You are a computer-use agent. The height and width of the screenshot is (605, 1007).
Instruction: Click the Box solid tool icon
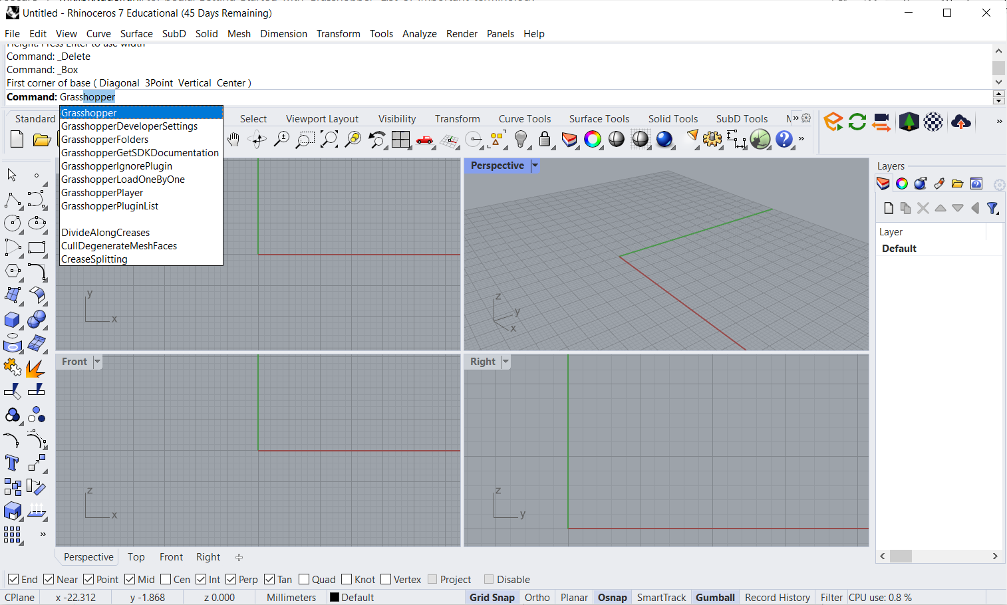[12, 320]
